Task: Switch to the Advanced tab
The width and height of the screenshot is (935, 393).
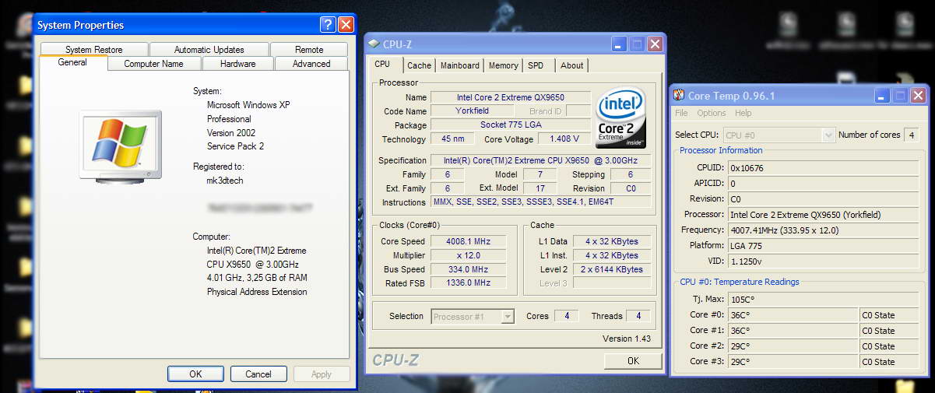Action: (x=311, y=64)
